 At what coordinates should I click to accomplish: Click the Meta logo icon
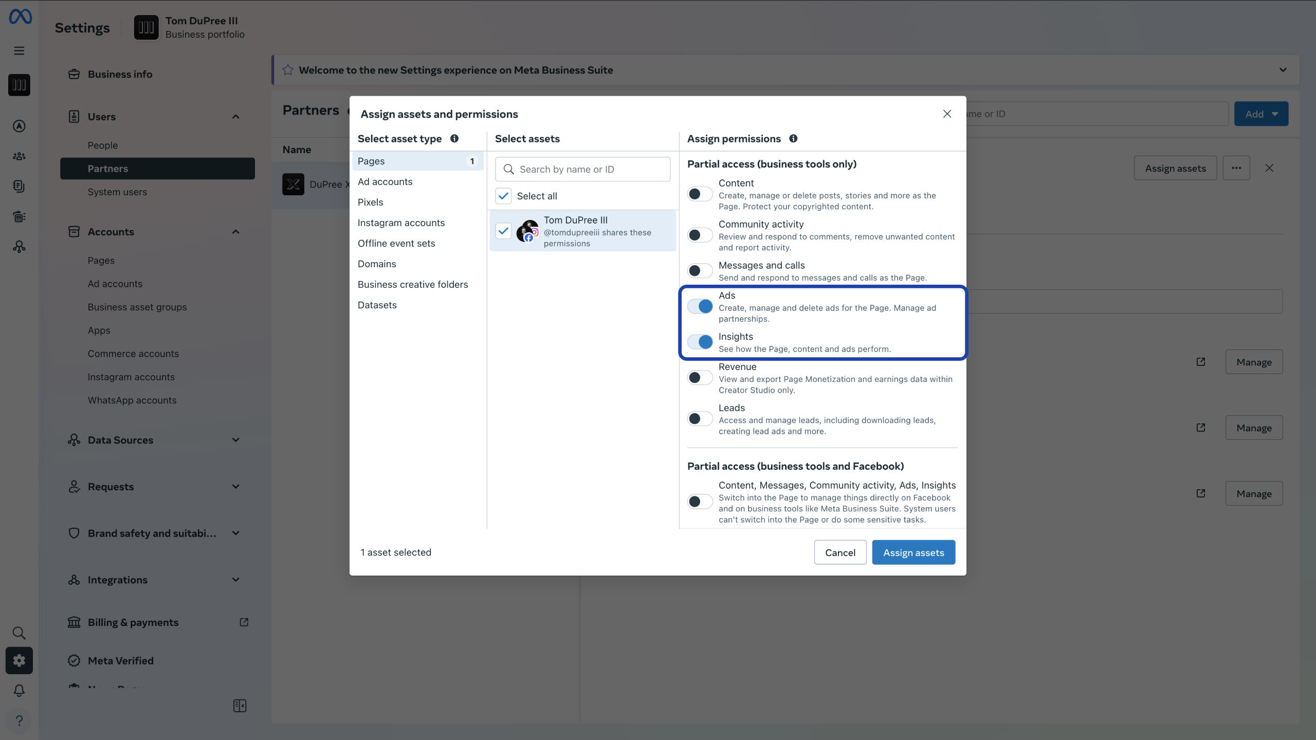[20, 17]
